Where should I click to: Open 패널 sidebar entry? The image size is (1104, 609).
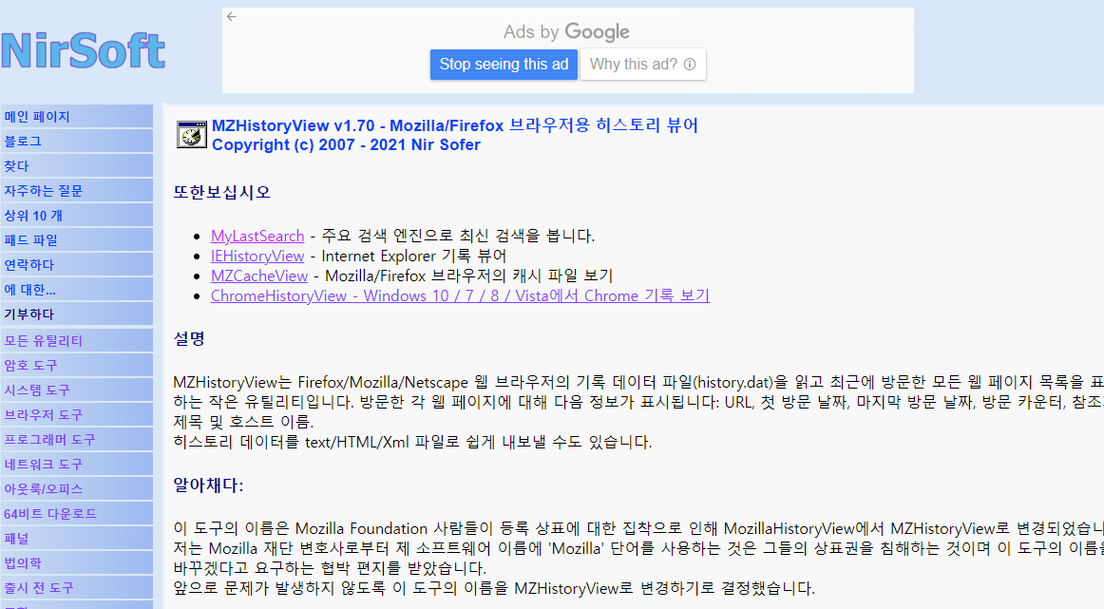click(x=76, y=538)
